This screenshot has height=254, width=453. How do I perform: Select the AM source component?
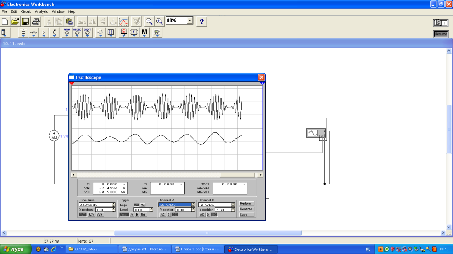click(54, 135)
